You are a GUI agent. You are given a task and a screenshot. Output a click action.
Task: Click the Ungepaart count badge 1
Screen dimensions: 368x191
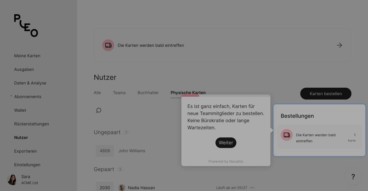click(126, 132)
